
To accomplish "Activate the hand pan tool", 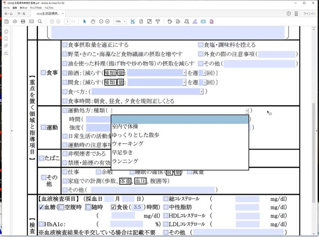I will [93, 22].
